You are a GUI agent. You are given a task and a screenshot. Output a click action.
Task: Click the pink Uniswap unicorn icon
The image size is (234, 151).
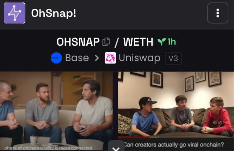pyautogui.click(x=110, y=58)
